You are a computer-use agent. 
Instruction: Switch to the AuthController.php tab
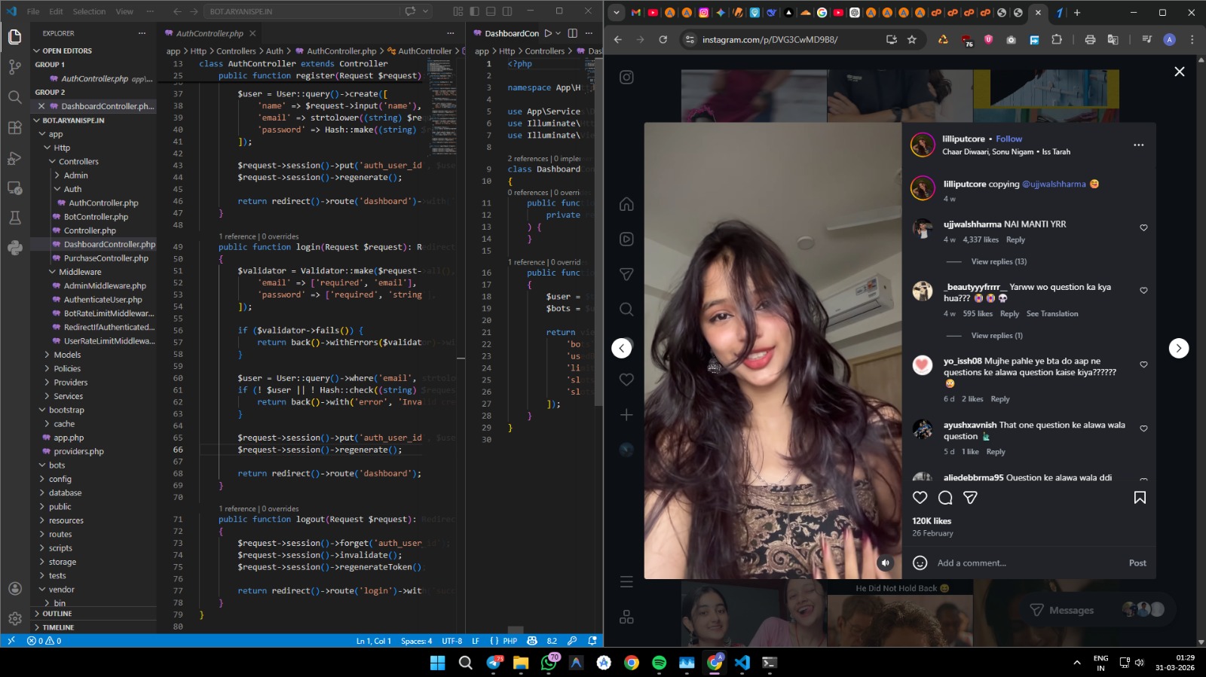209,33
